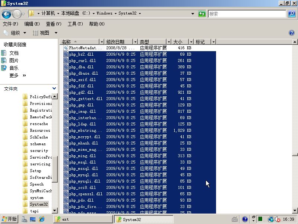Click the Windows breadcrumb segment
This screenshot has height=224, width=298.
(104, 13)
